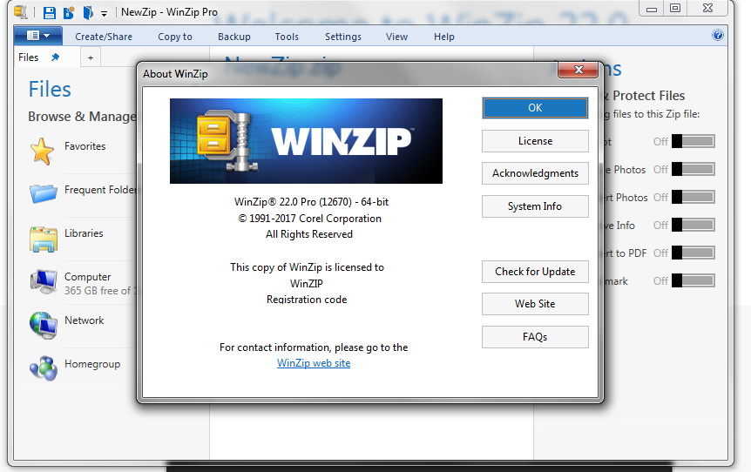Click the WinZip app icon in title bar
Screen dimensions: 751x472
point(21,11)
